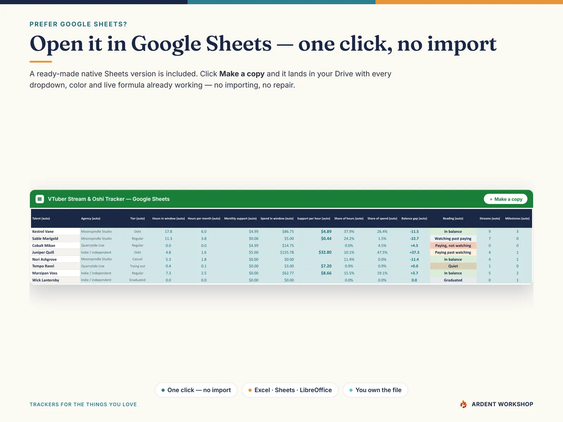Click the 'Paying, not watching' reading cell
This screenshot has width=563, height=422.
[453, 245]
